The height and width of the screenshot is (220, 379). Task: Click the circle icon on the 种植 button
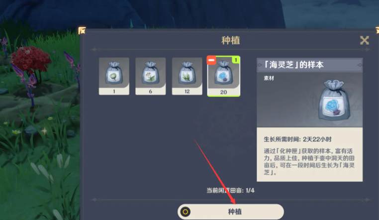[186, 212]
